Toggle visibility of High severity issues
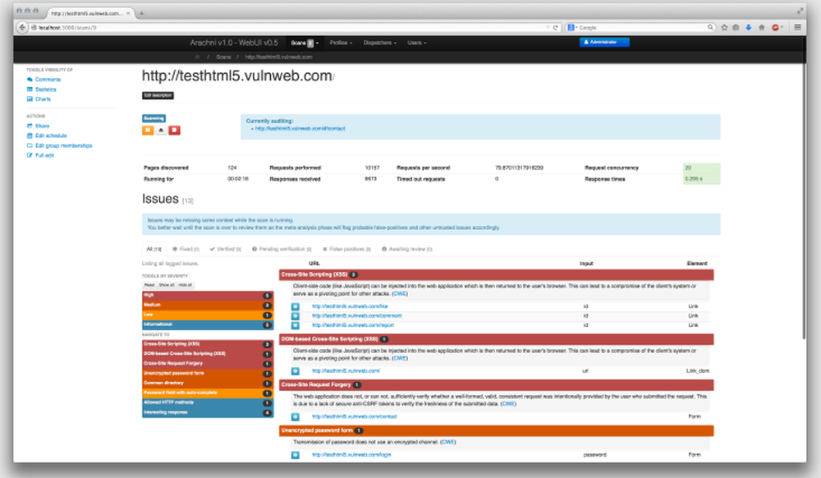Viewport: 821px width, 478px height. pos(208,296)
